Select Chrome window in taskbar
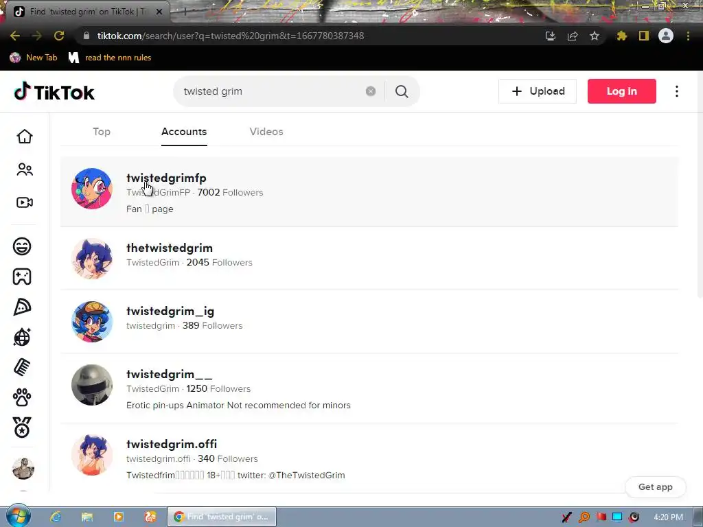Screen dimensions: 703x527 click(x=222, y=517)
